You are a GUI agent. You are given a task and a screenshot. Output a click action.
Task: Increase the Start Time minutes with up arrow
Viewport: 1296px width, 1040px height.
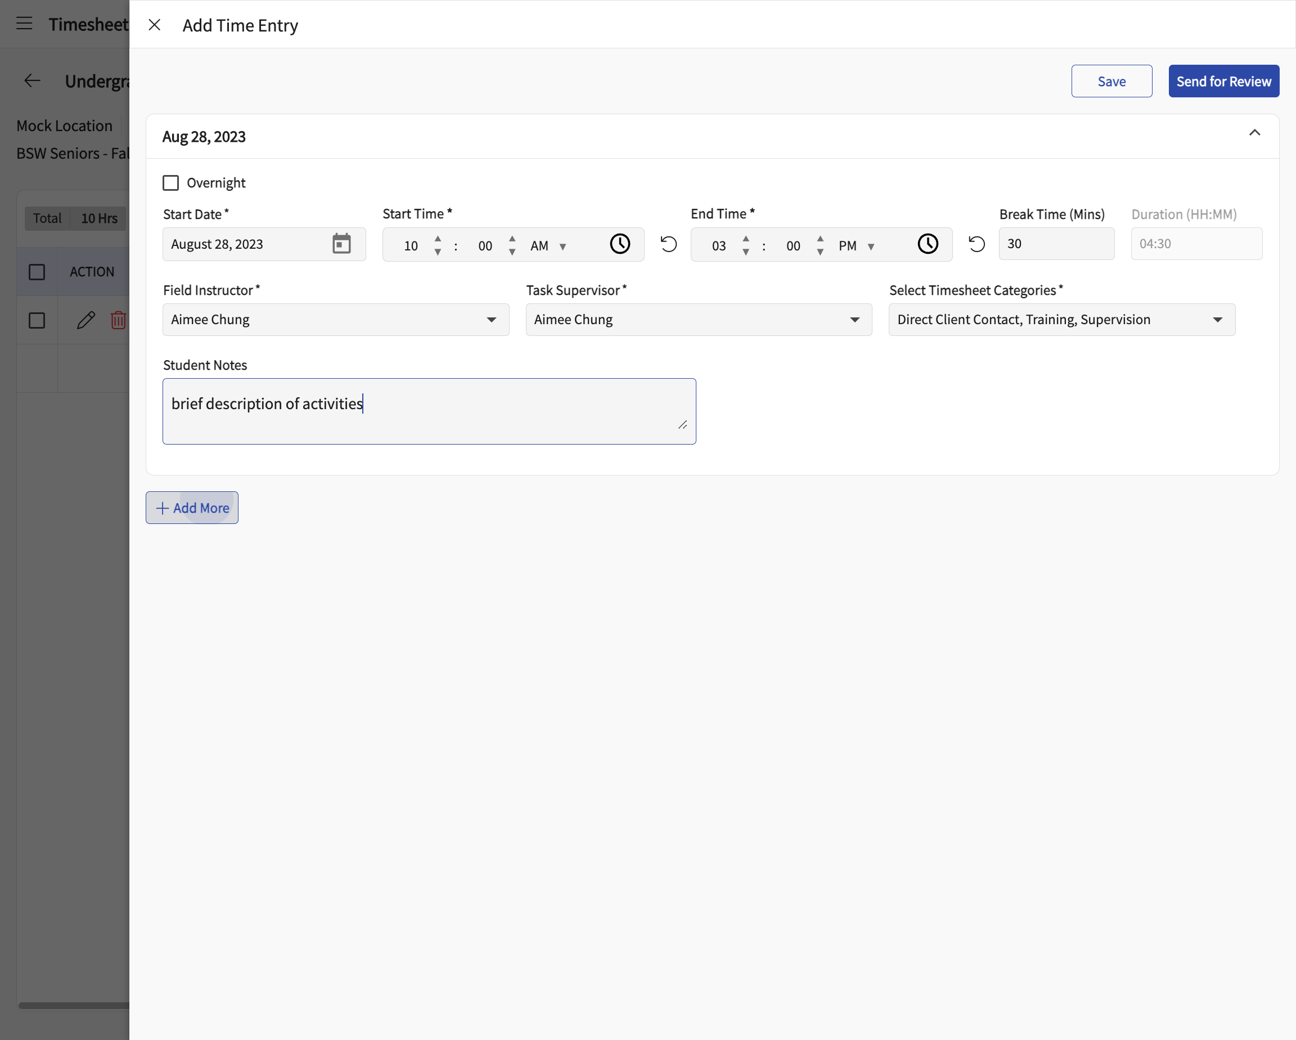tap(512, 239)
